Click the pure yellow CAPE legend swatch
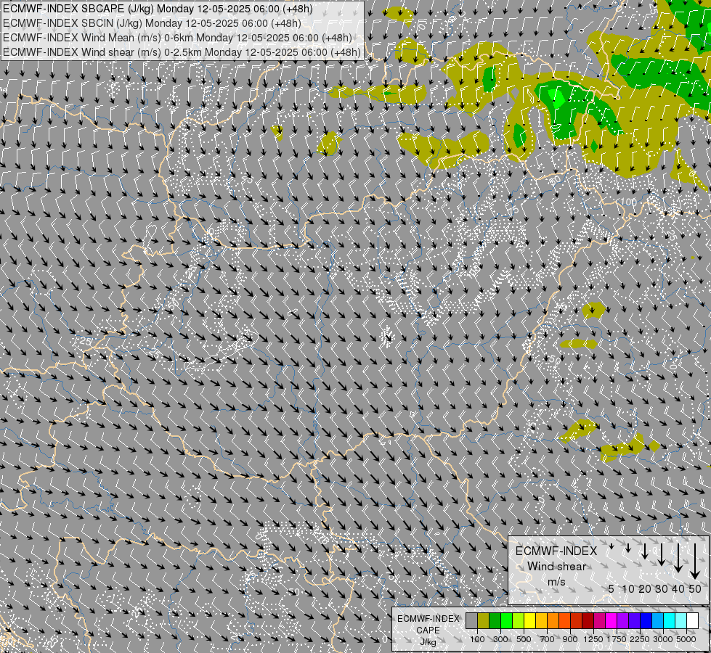 (529, 620)
